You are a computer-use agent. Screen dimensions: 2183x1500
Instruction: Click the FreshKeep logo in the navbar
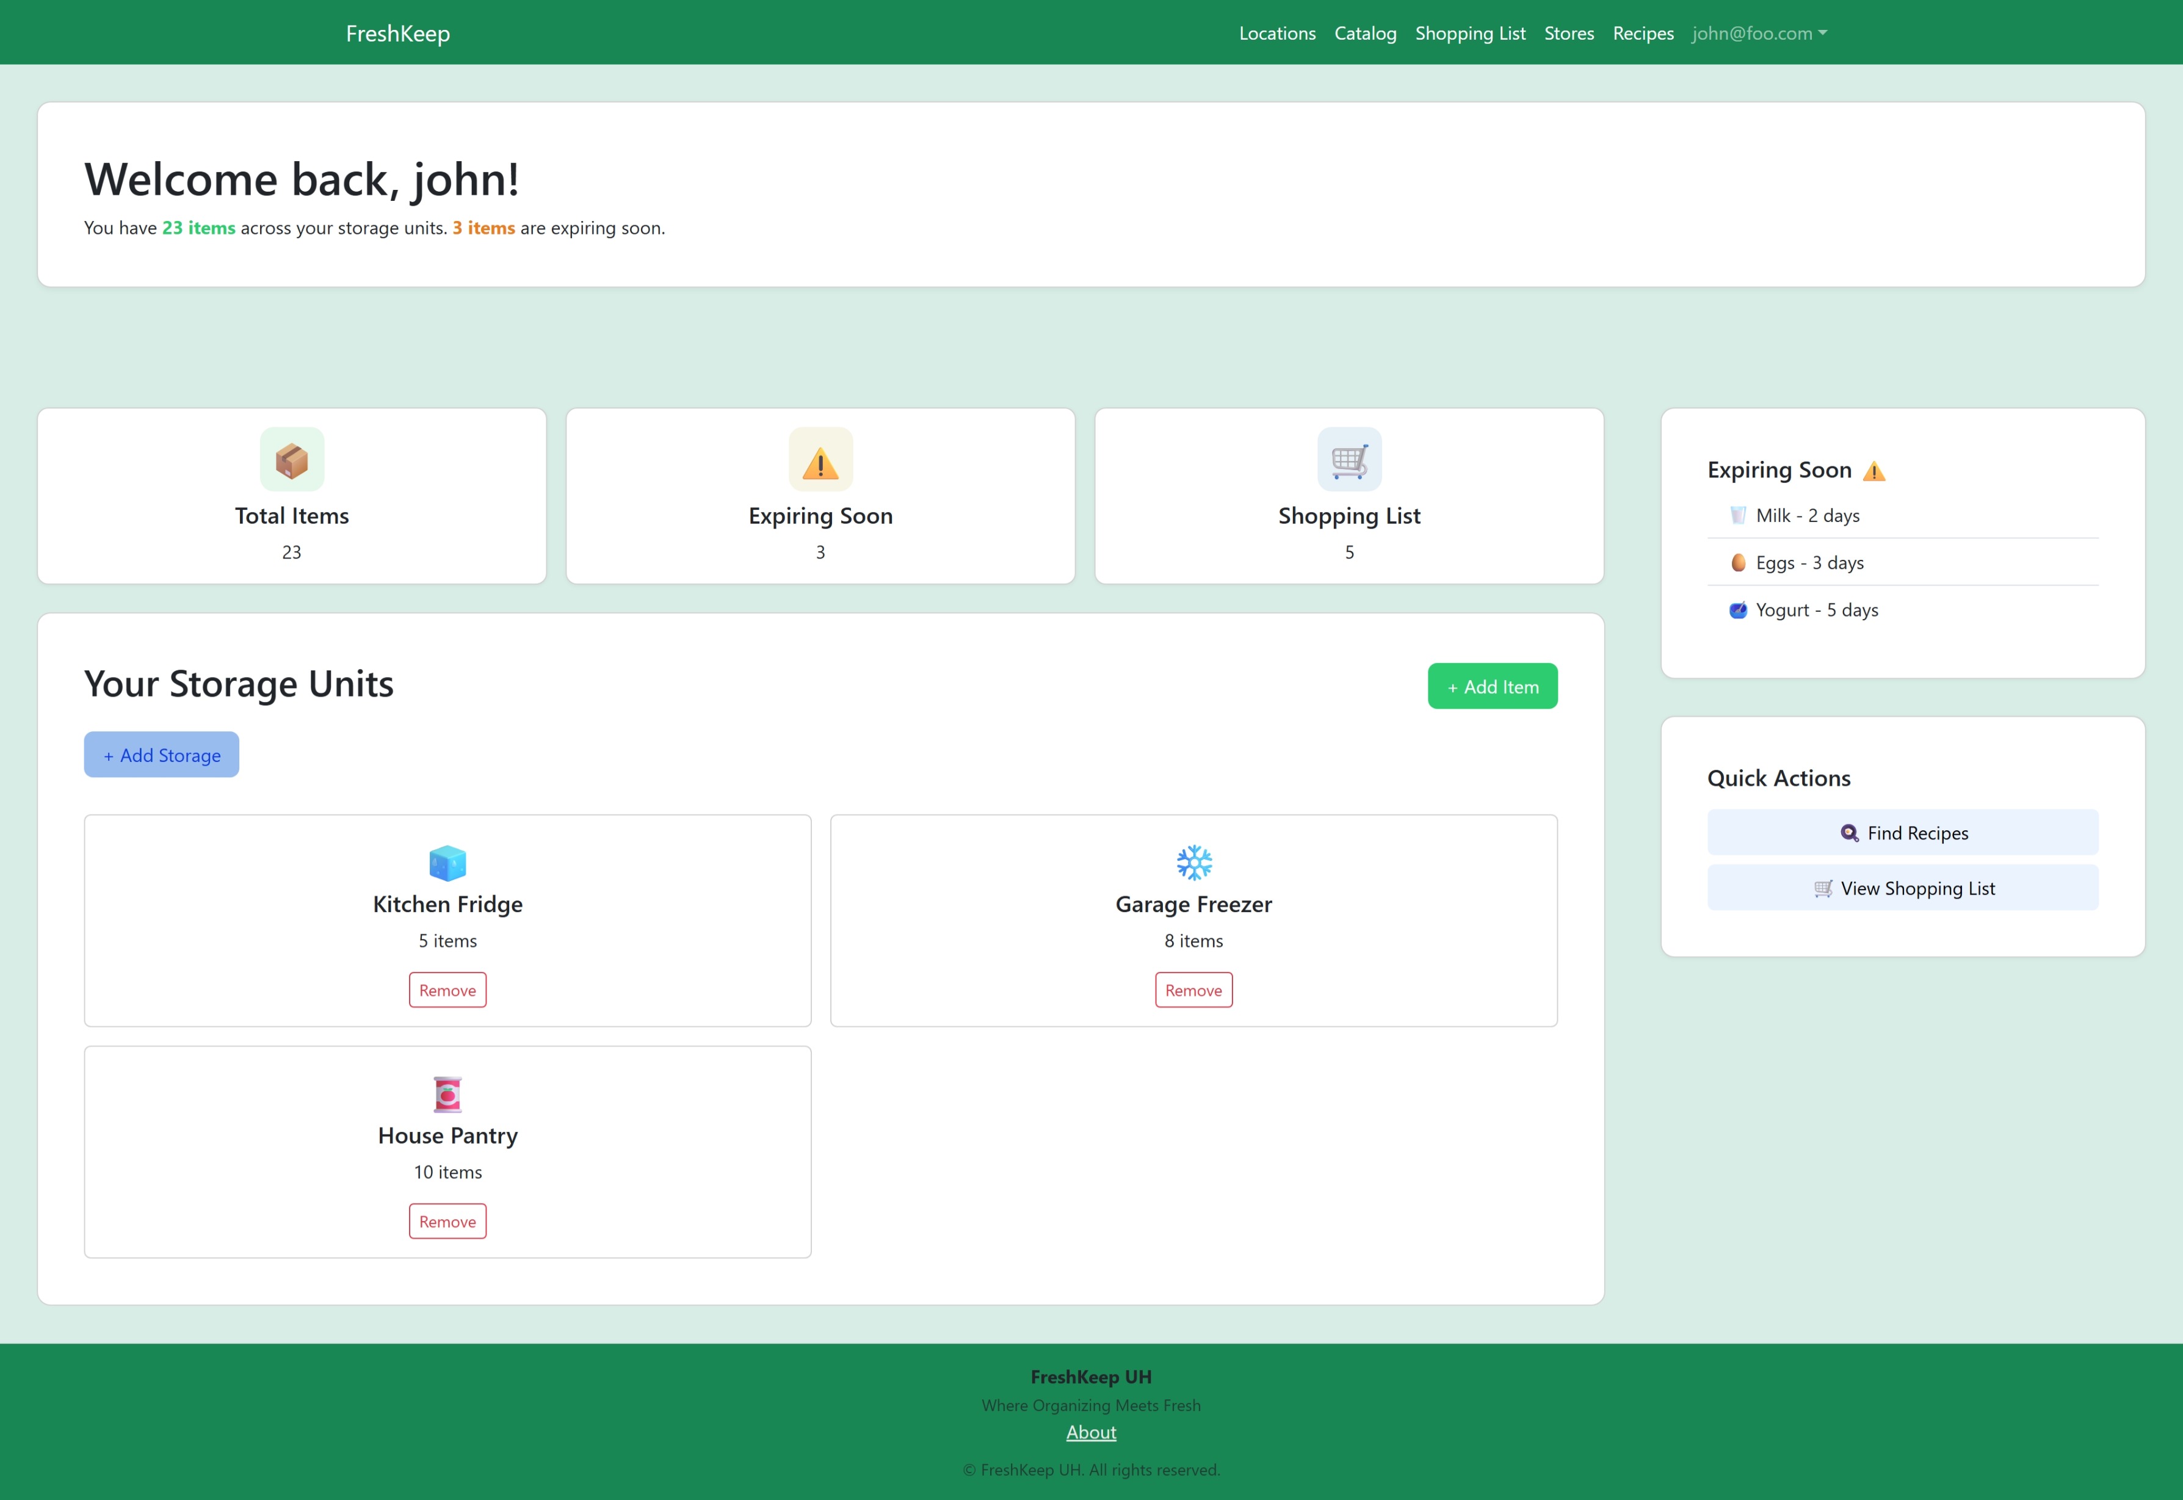coord(397,33)
